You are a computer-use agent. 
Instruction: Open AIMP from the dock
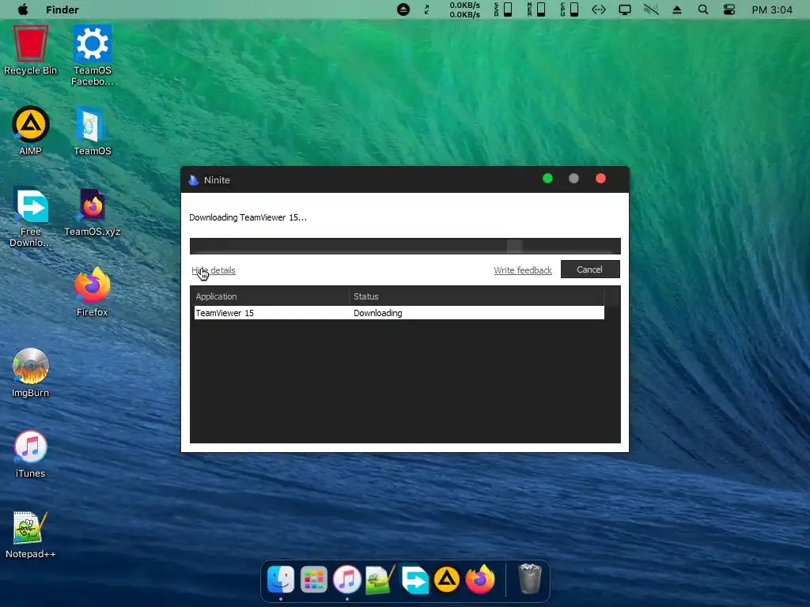point(447,579)
